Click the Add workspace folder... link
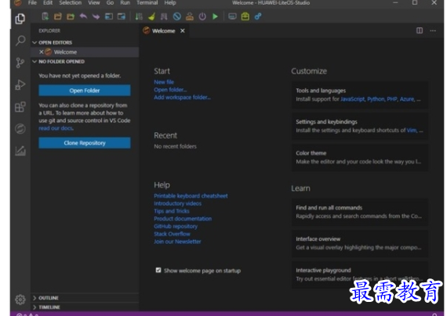Screen dimensions: 447x316 click(x=183, y=97)
